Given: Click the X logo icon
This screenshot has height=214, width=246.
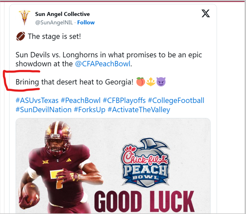Looking at the screenshot, I should pyautogui.click(x=206, y=14).
